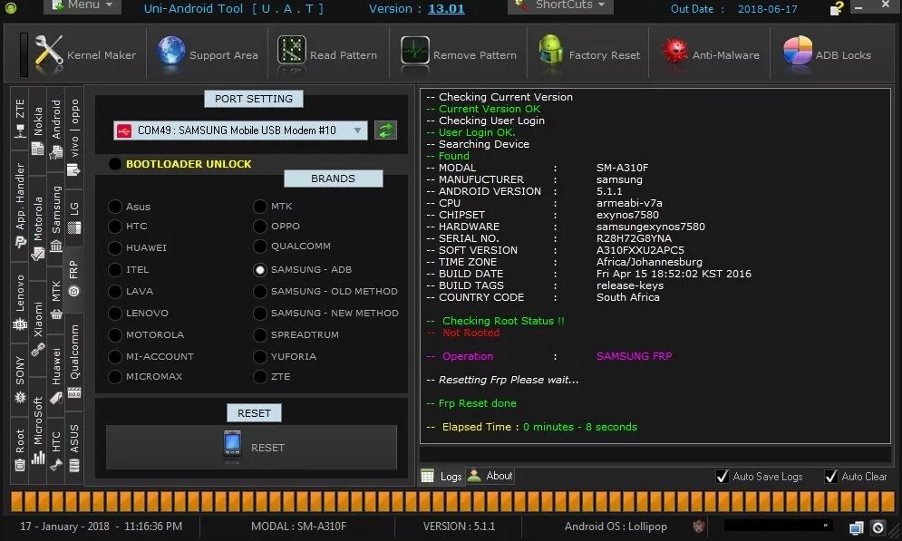Click the help question mark icon
The height and width of the screenshot is (541, 902).
(x=837, y=8)
